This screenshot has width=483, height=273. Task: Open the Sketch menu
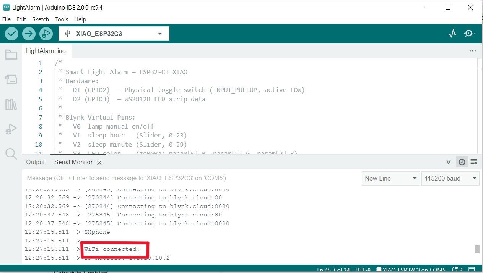41,19
